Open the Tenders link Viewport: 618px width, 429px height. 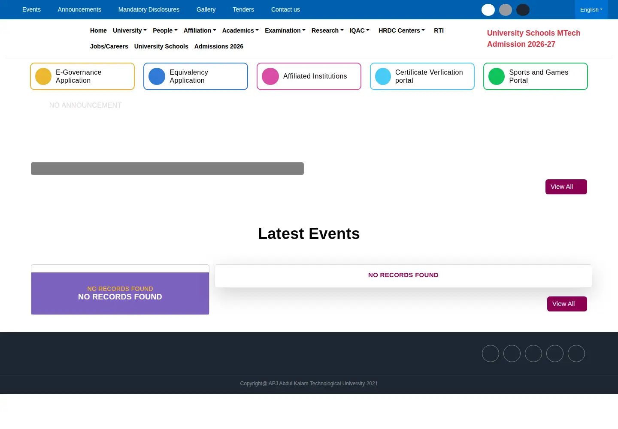click(243, 9)
